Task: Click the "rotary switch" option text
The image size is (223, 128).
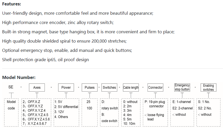Action: click(110, 108)
